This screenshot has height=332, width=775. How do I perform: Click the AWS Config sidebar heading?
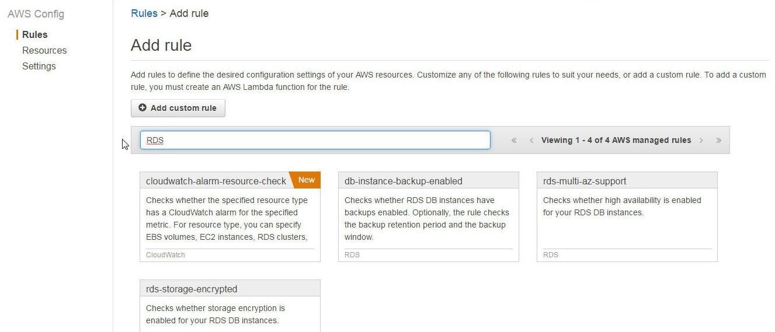click(x=36, y=14)
